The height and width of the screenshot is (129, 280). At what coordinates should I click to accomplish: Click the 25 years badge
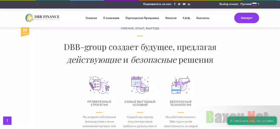25,32
